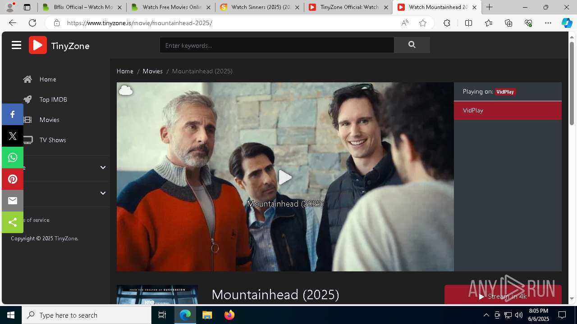Click the search magnifier button
The height and width of the screenshot is (324, 577).
412,45
